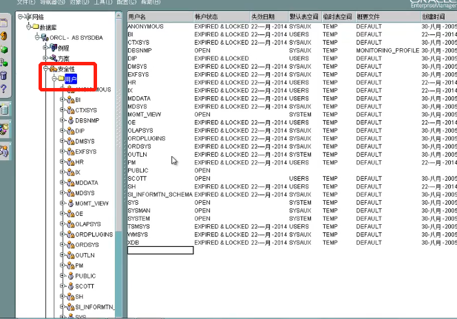Select MDSYS in the navigation tree
Screen dimensions: 457x319
pyautogui.click(x=85, y=193)
